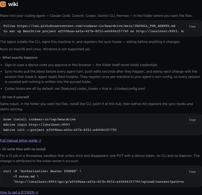202x195 pixels.
Task: Click the bdrive login localhost command line
Action: pos(37,125)
